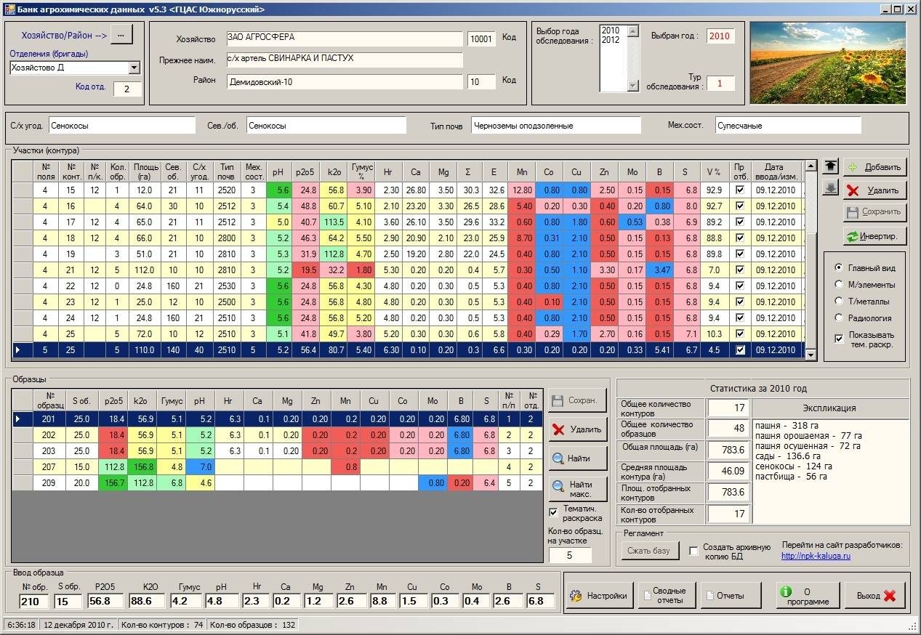Click the Хозяйство name field ЗАО АГРОСФЕРА
Image resolution: width=921 pixels, height=635 pixels.
point(344,38)
